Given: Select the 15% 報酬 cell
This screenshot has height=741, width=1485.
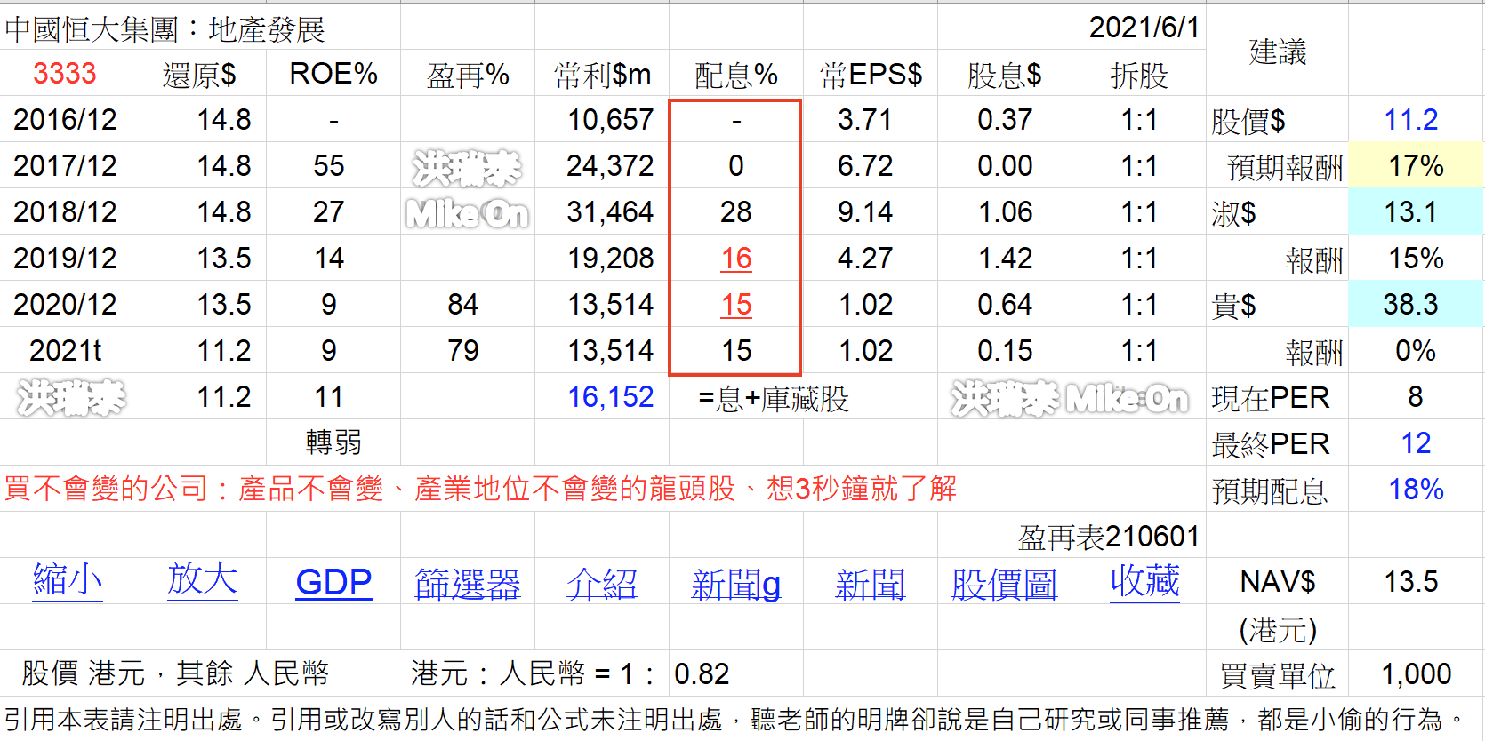Looking at the screenshot, I should pos(1416,258).
